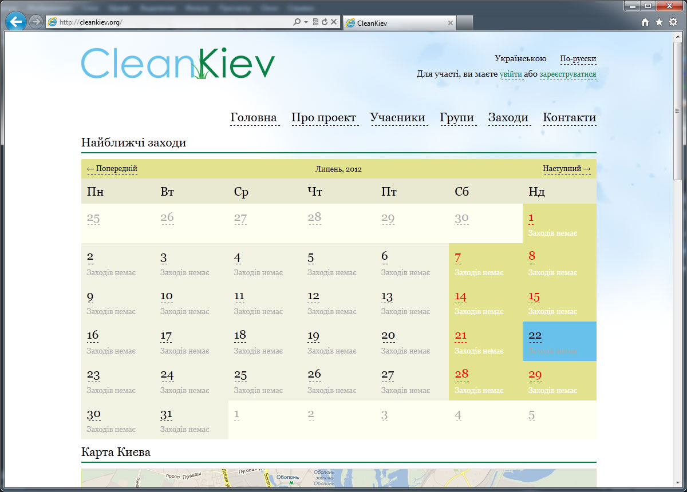This screenshot has width=687, height=492.
Task: Go to previous month via Попередній
Action: pos(112,169)
